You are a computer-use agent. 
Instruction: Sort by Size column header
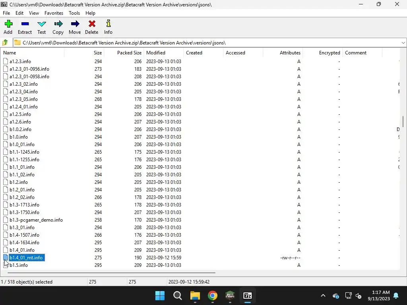point(84,53)
